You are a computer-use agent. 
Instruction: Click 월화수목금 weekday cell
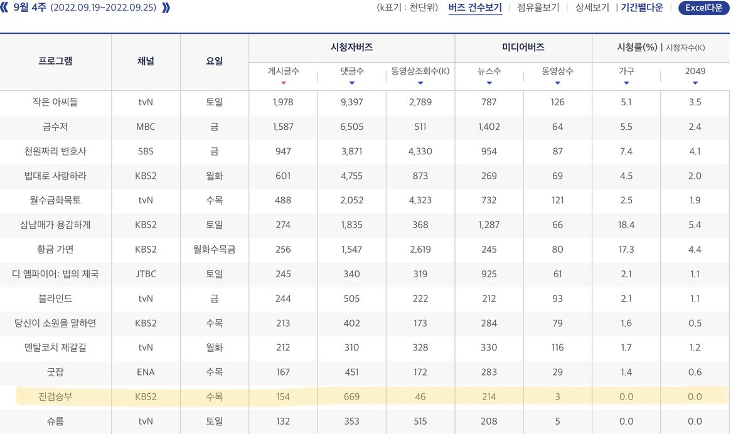(214, 250)
